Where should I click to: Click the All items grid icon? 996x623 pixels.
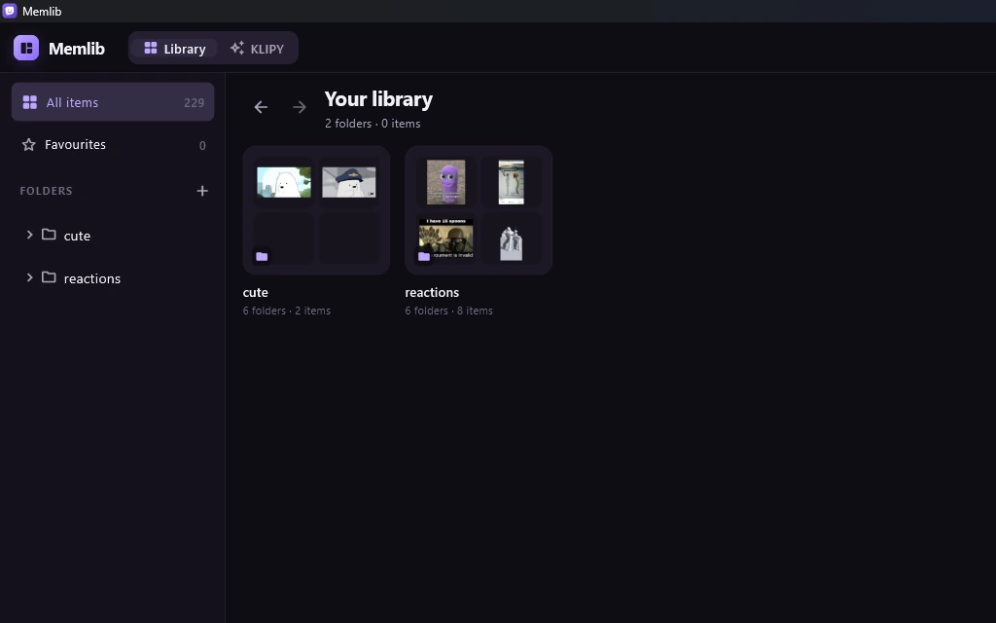30,102
